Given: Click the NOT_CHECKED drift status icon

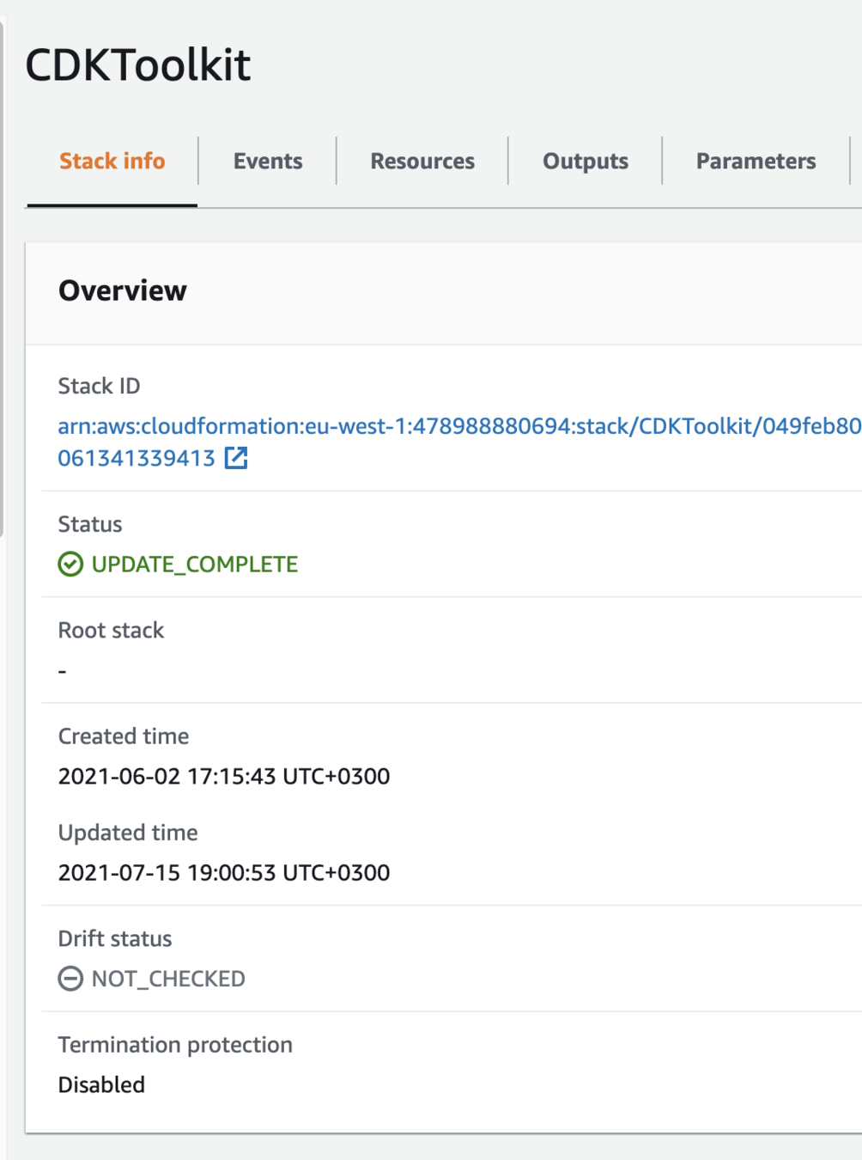Looking at the screenshot, I should coord(70,979).
